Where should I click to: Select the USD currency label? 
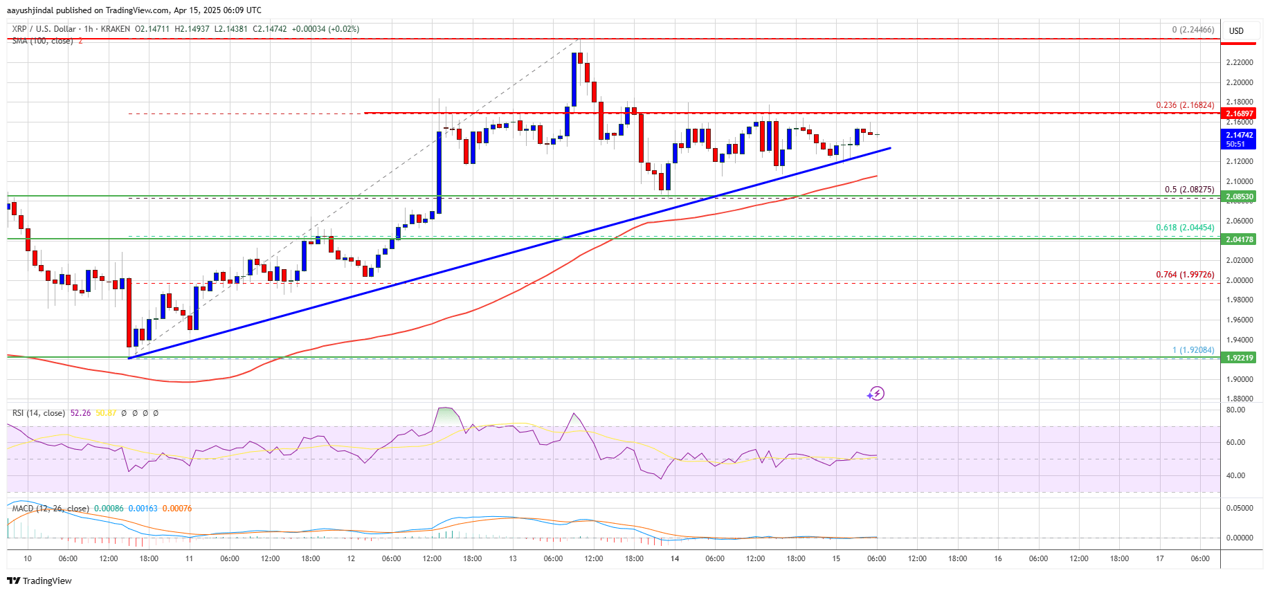(1236, 31)
